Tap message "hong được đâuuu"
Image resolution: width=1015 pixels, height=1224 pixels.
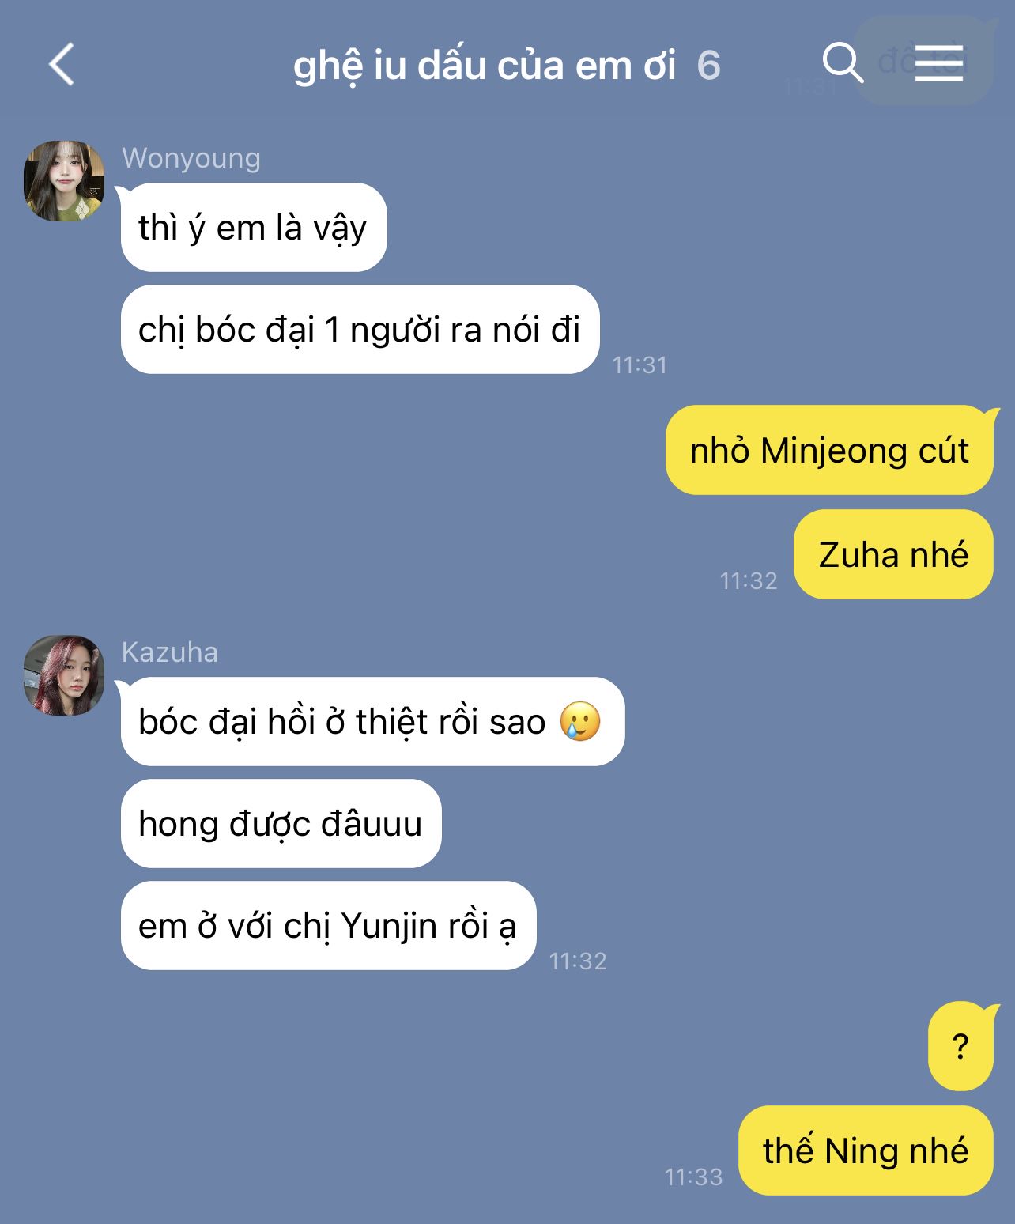coord(281,824)
